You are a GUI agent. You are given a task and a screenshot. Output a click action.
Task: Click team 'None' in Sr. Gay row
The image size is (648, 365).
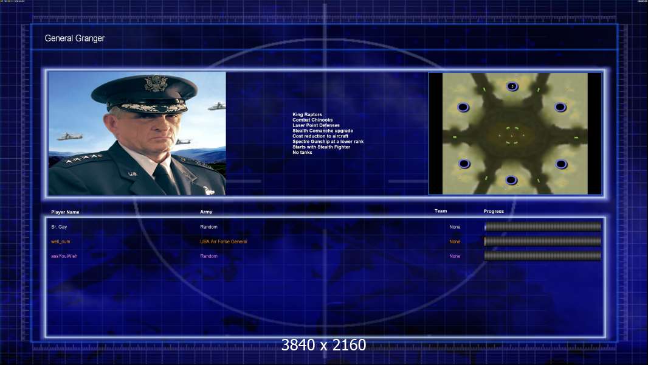(455, 227)
